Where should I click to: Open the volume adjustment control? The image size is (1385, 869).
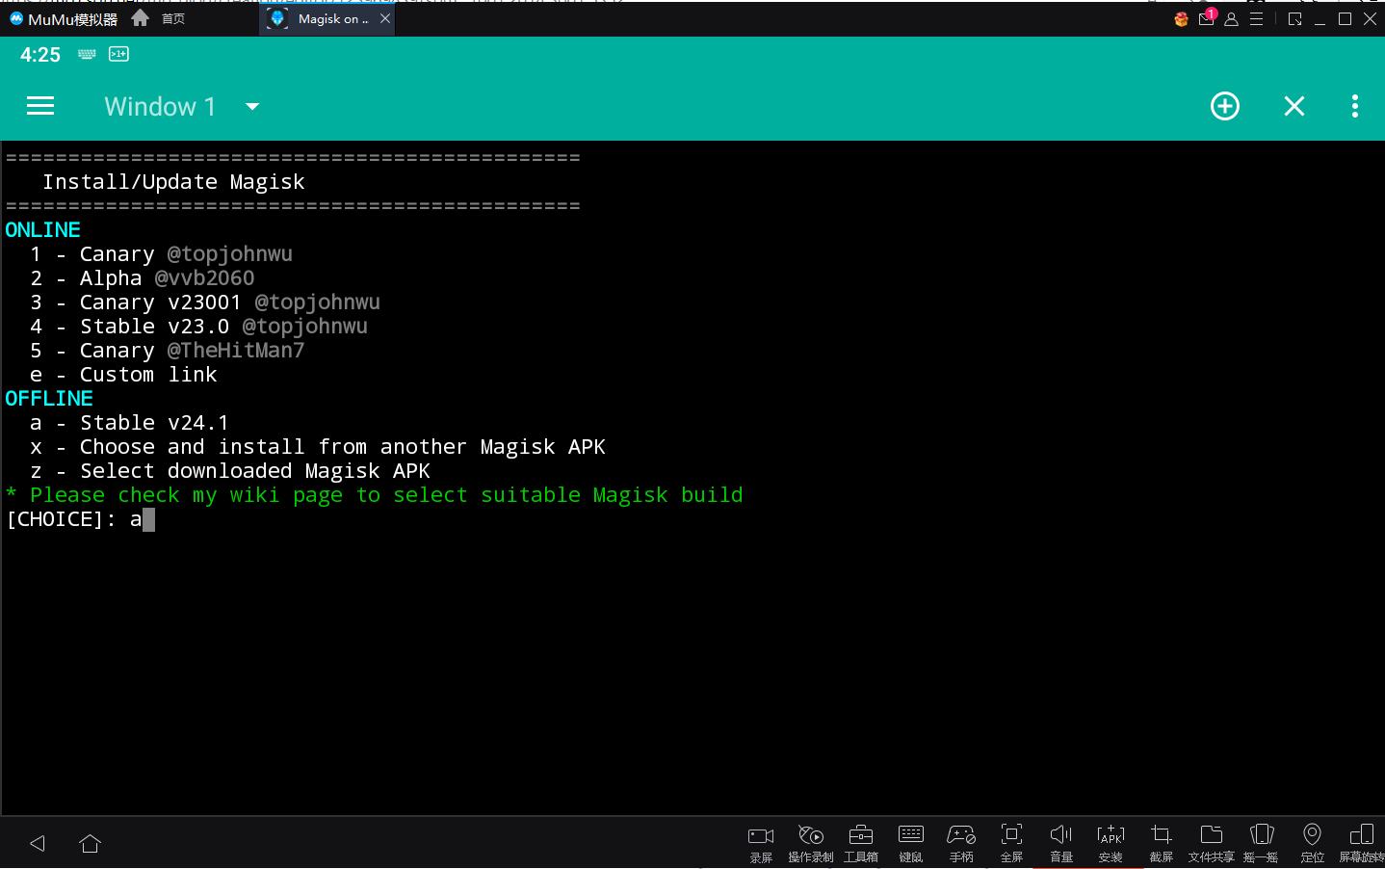pyautogui.click(x=1060, y=840)
